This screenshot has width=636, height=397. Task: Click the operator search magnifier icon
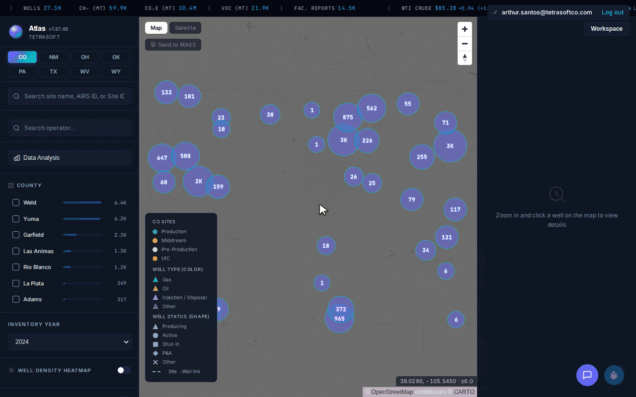pos(17,128)
